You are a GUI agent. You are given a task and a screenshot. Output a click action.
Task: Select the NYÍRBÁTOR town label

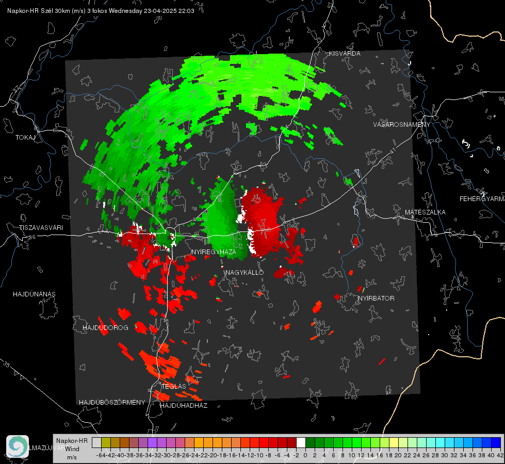click(376, 298)
